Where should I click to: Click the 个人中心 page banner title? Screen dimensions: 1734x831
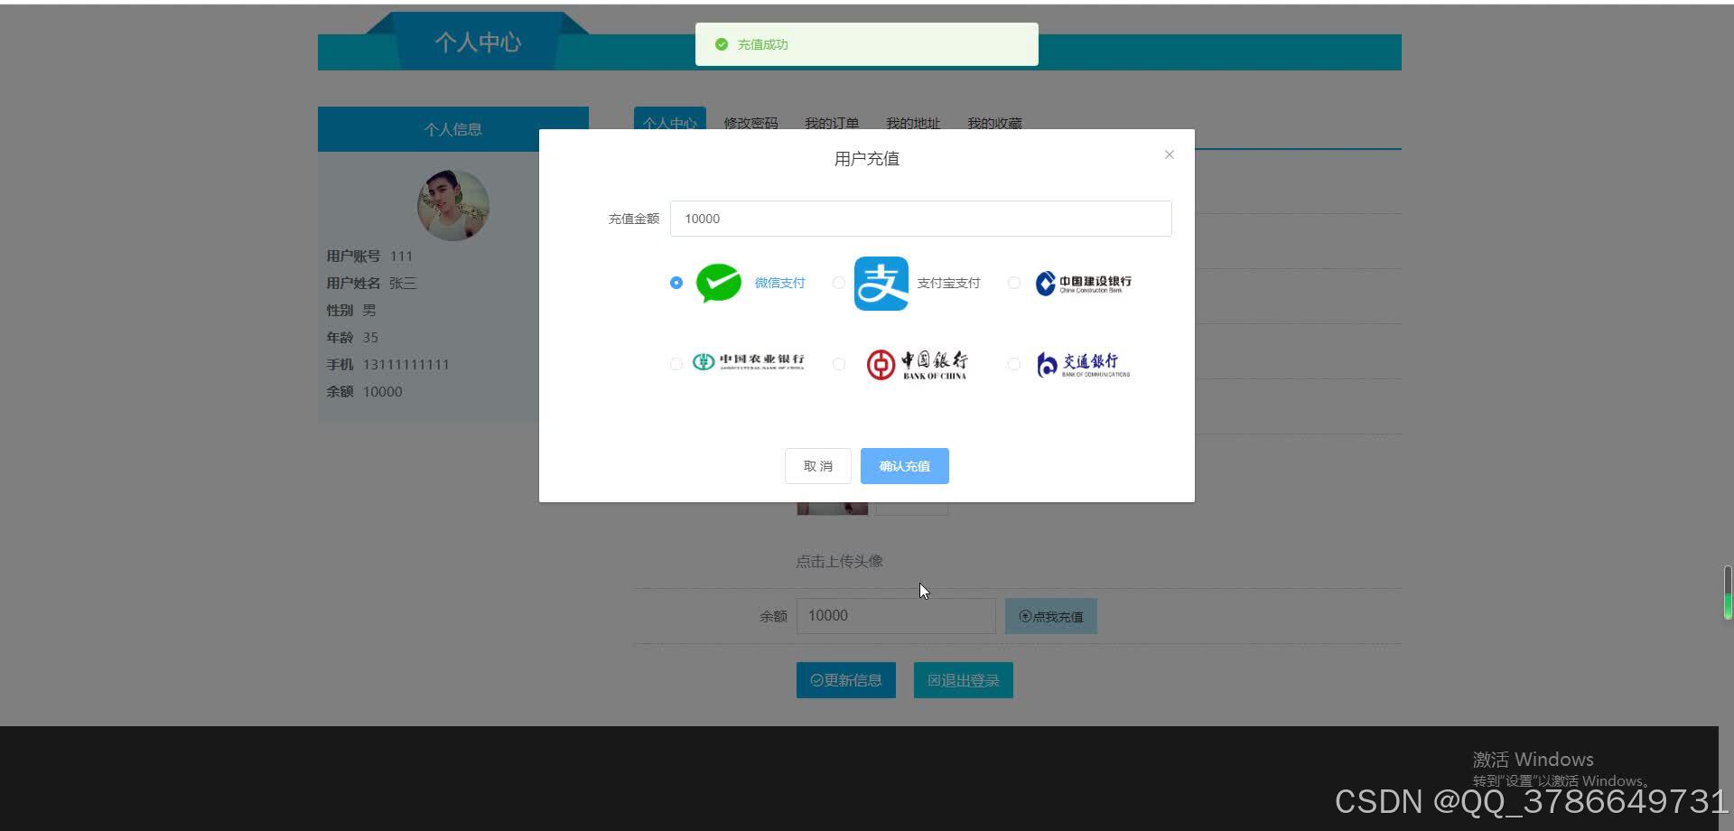[478, 42]
